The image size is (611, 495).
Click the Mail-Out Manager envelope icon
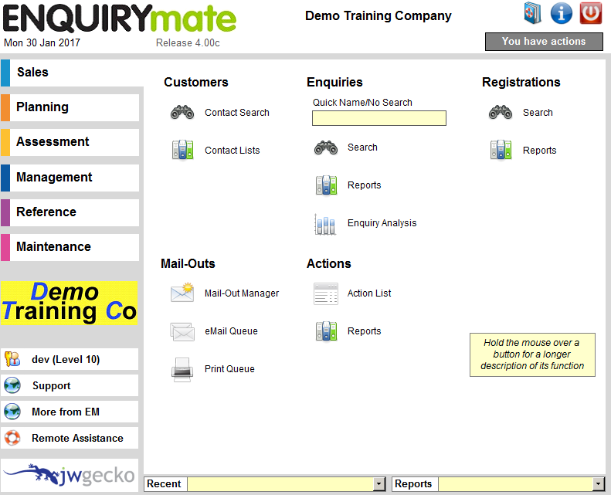click(x=182, y=293)
